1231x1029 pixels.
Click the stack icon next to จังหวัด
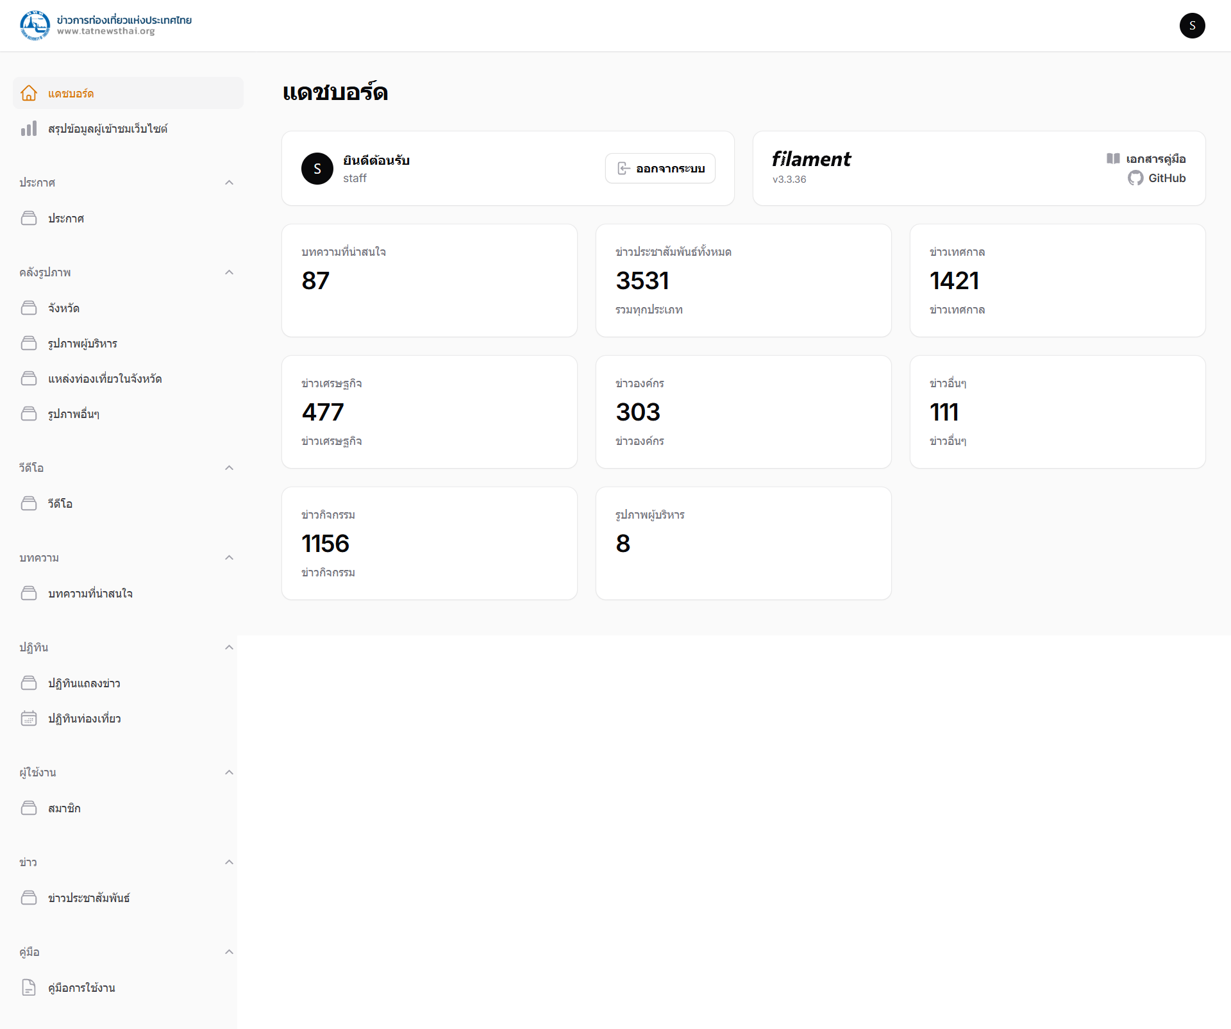29,308
